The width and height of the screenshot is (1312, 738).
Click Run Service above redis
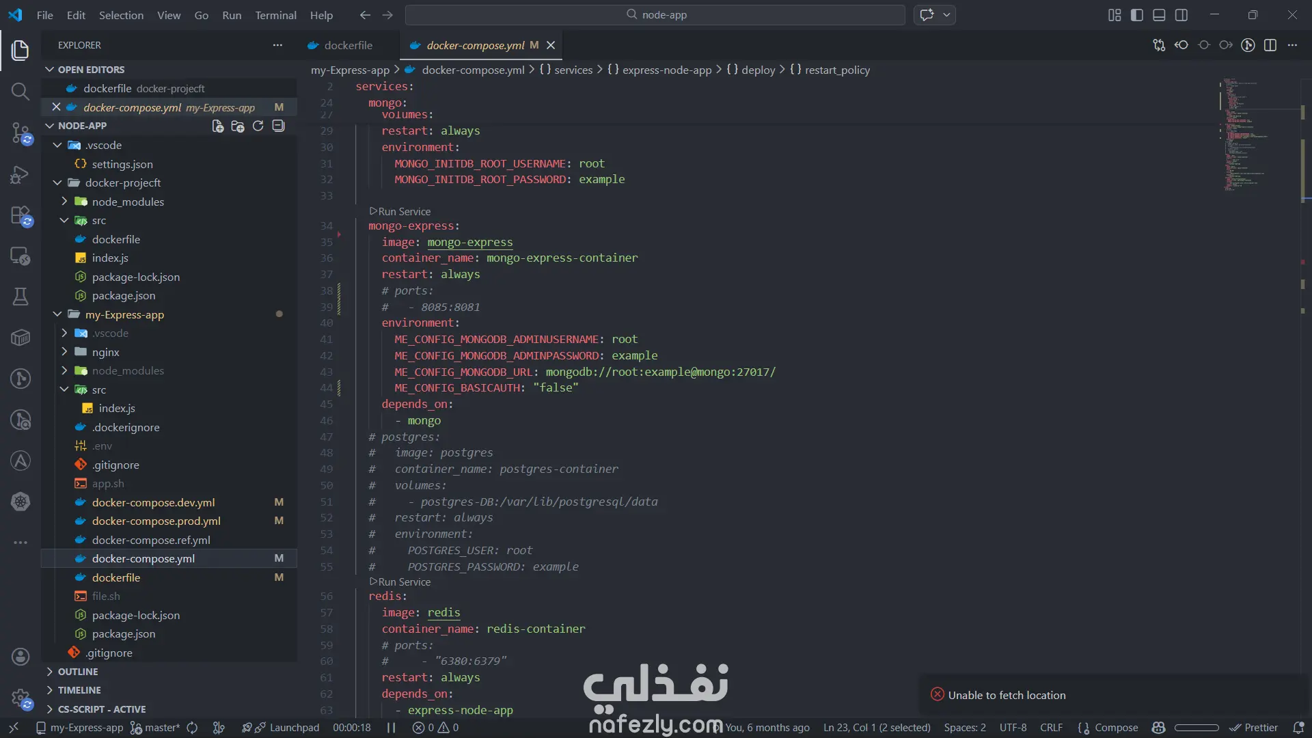point(404,582)
